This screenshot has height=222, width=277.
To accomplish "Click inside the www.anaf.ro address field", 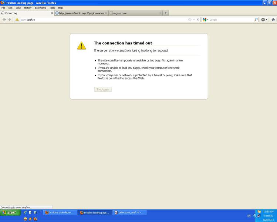I will tap(100, 20).
